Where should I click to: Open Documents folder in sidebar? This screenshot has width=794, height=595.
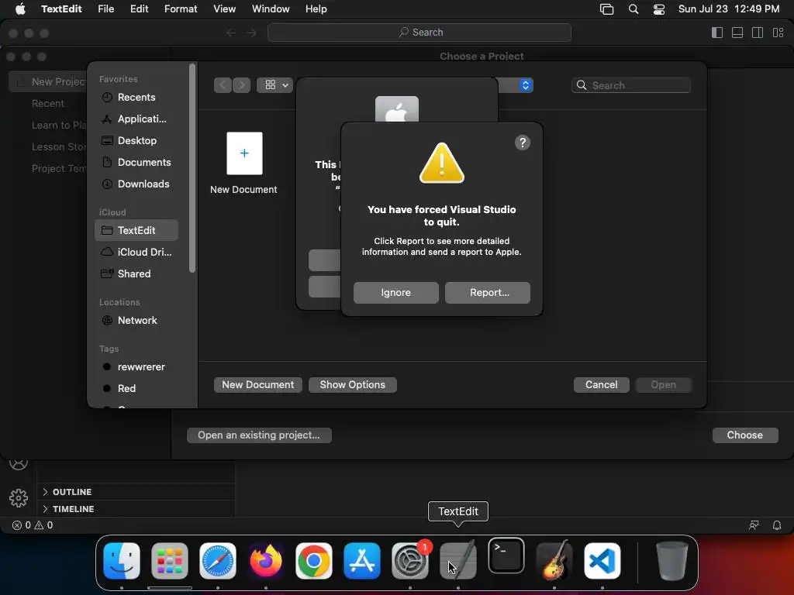[136, 163]
